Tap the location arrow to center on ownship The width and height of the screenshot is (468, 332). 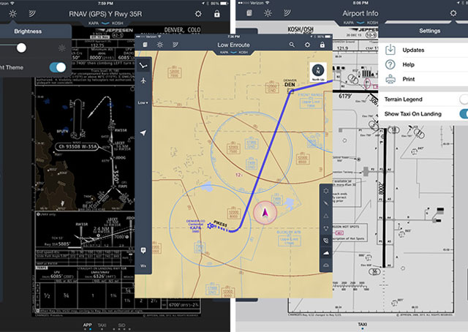[x=143, y=133]
